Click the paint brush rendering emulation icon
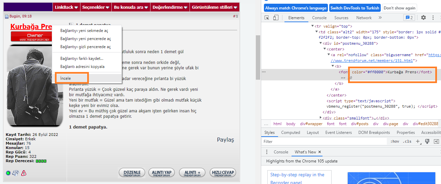Screen dimensions: 441x184 coord(427,142)
